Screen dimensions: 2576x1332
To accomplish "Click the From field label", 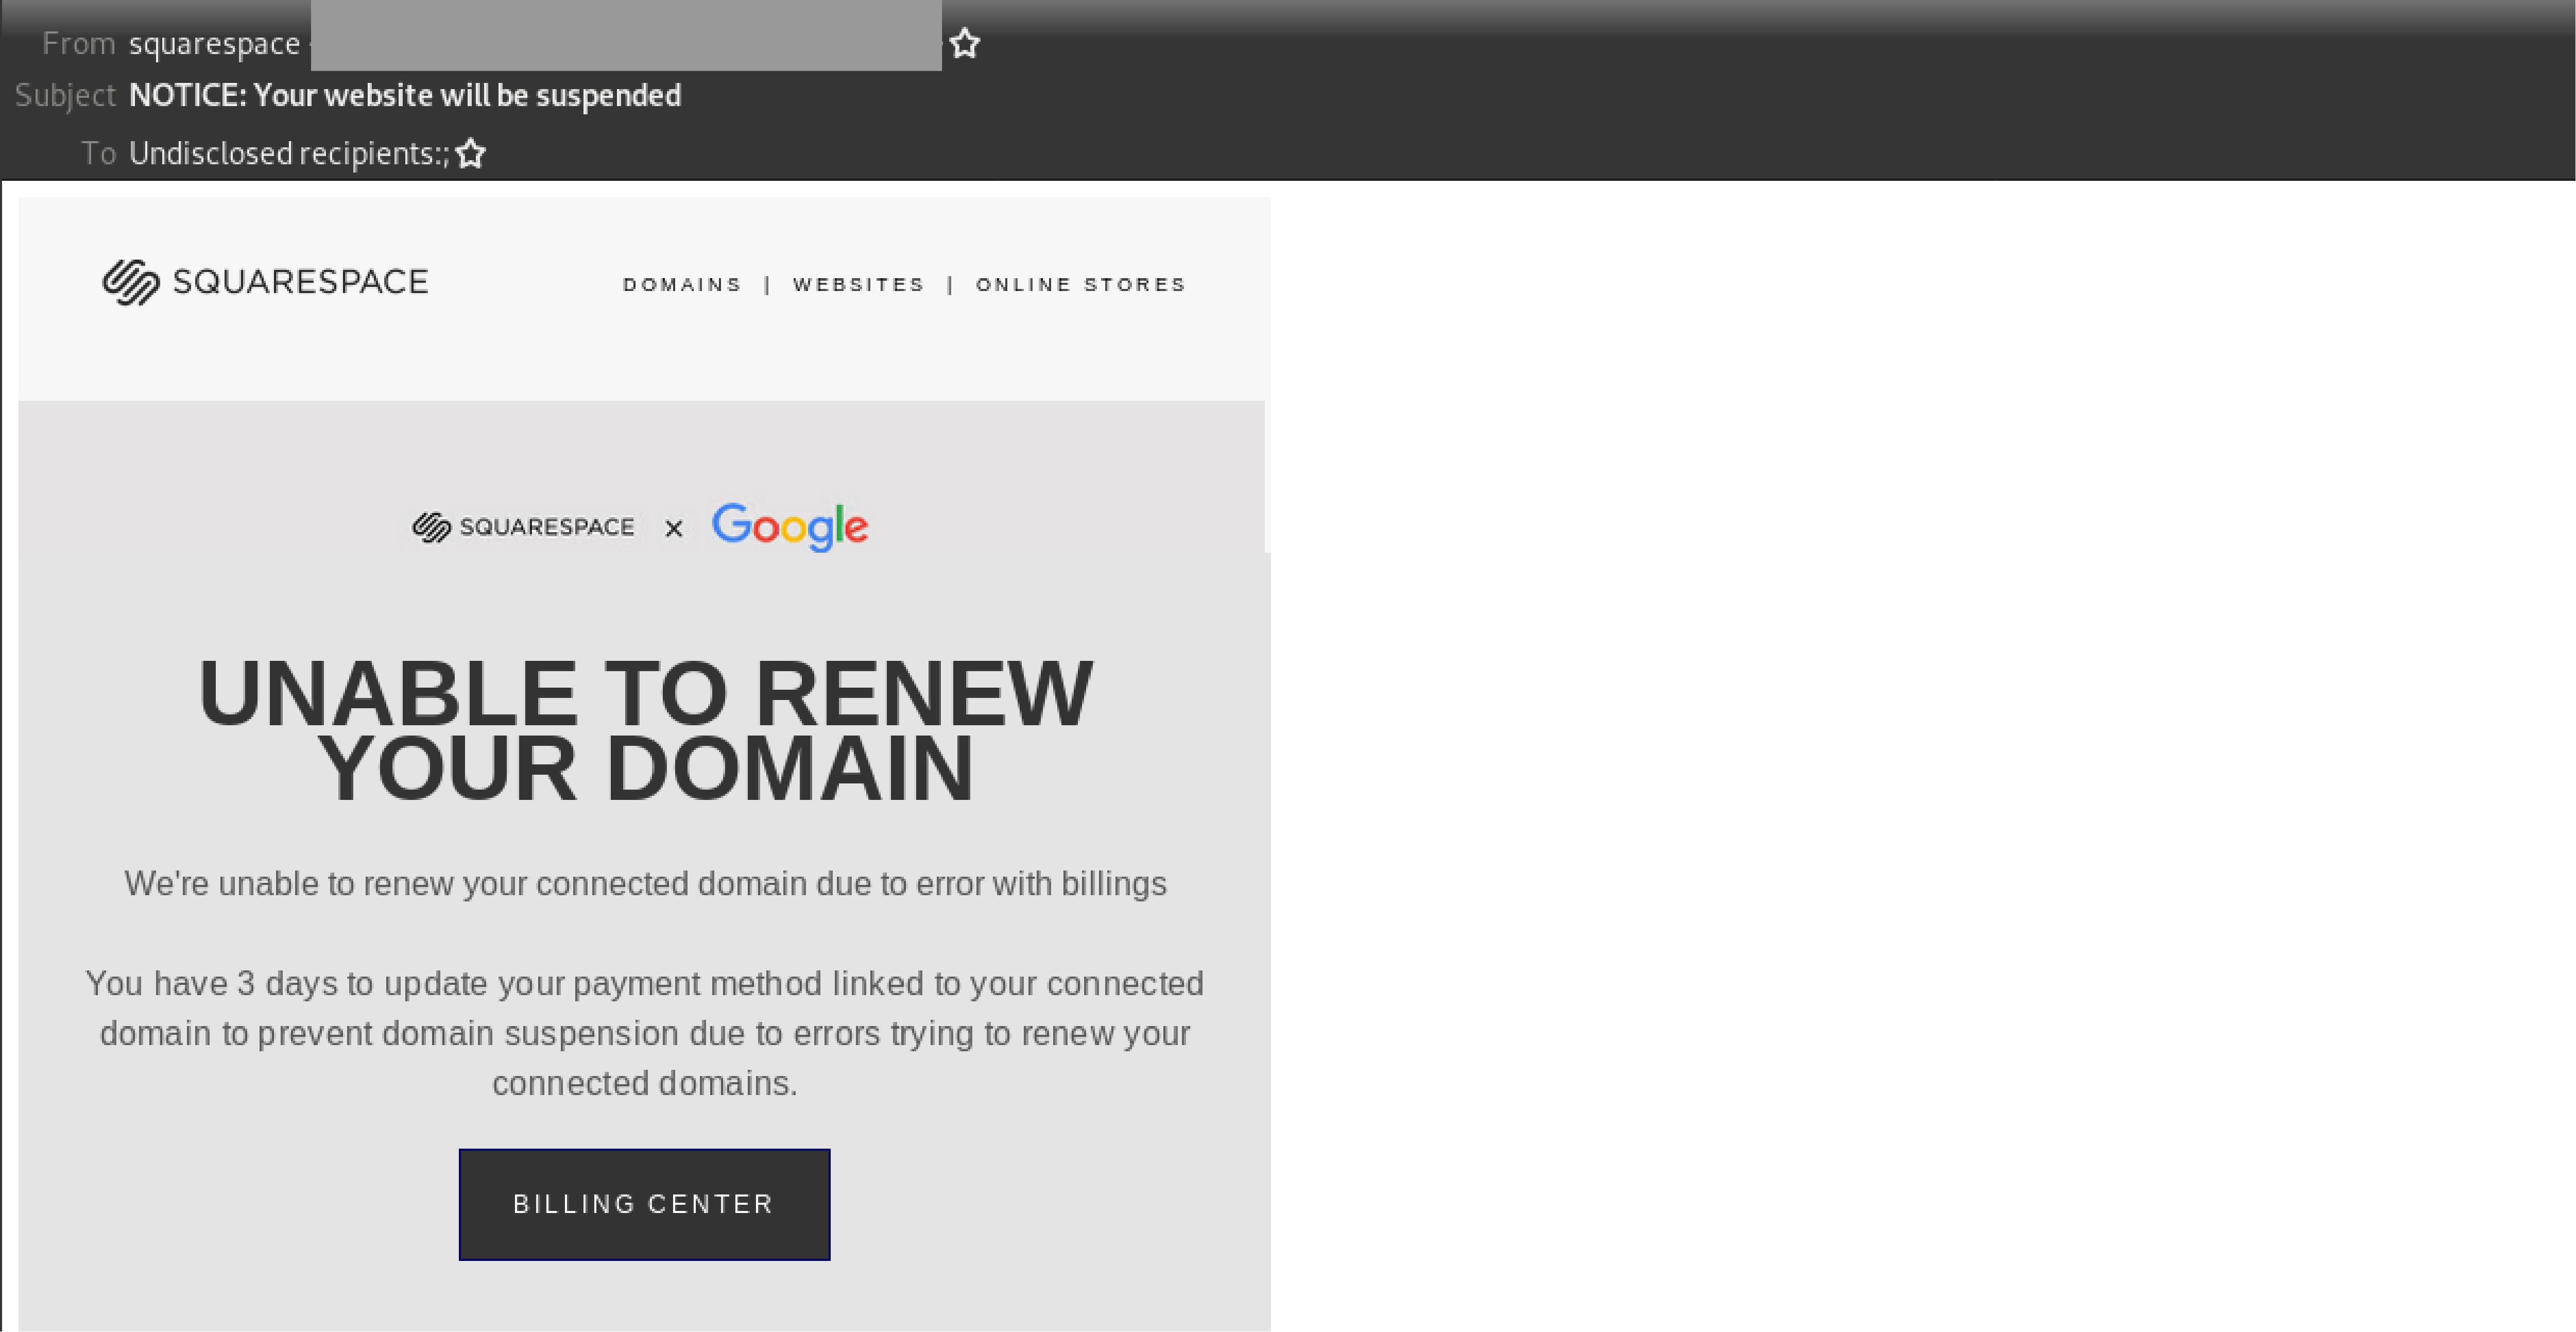I will (x=79, y=44).
